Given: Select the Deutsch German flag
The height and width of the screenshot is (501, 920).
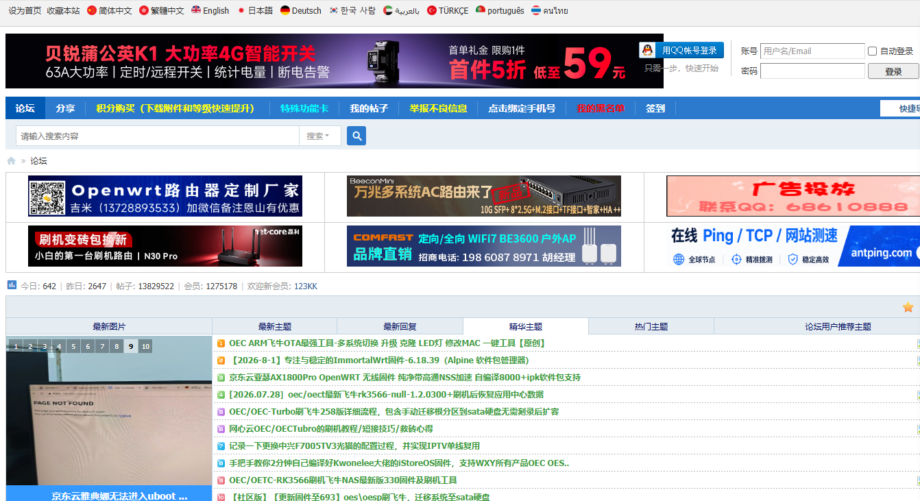Looking at the screenshot, I should pyautogui.click(x=285, y=10).
